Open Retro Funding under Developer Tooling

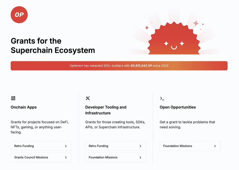(x=115, y=146)
